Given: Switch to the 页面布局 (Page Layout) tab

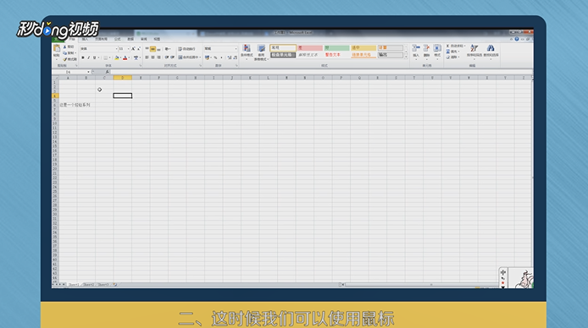Looking at the screenshot, I should [x=102, y=39].
